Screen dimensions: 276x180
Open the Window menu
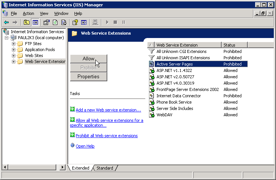tap(61, 13)
